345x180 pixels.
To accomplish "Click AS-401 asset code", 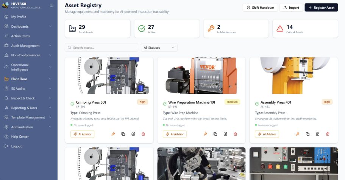I will pos(265,107).
